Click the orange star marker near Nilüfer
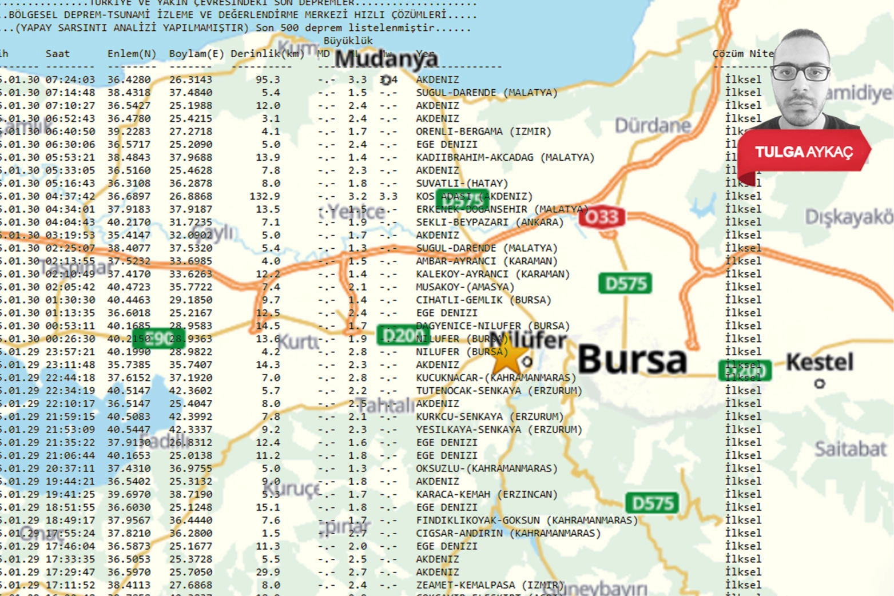The width and height of the screenshot is (894, 596). 507,359
